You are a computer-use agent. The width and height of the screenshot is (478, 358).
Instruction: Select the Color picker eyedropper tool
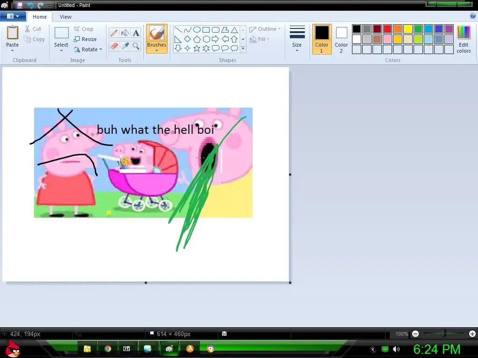125,46
